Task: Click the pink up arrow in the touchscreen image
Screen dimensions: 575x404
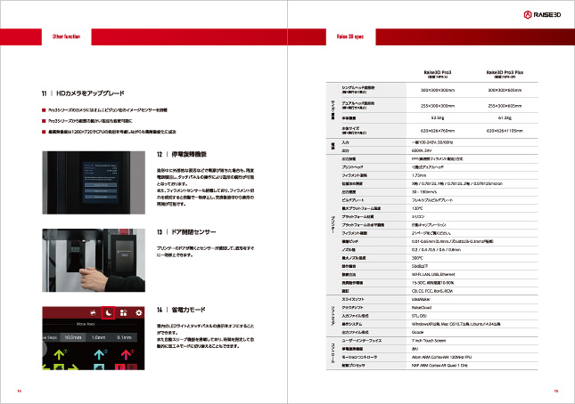Action: (127, 354)
